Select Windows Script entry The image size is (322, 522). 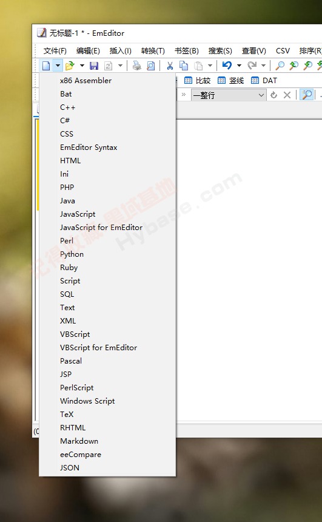coord(107,401)
